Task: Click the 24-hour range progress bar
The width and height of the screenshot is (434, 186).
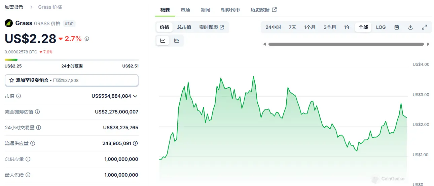Action: click(x=71, y=60)
